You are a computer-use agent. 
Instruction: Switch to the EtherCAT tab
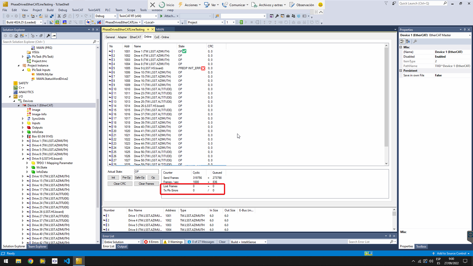click(135, 37)
